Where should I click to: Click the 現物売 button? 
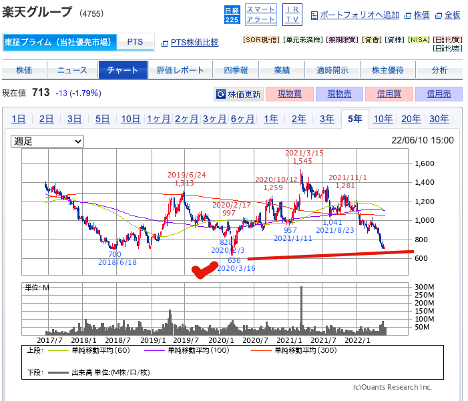click(x=339, y=94)
